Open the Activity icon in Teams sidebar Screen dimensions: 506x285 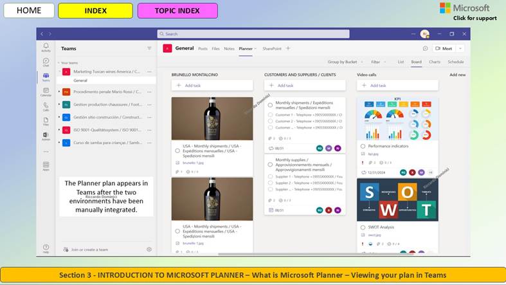[x=46, y=48]
